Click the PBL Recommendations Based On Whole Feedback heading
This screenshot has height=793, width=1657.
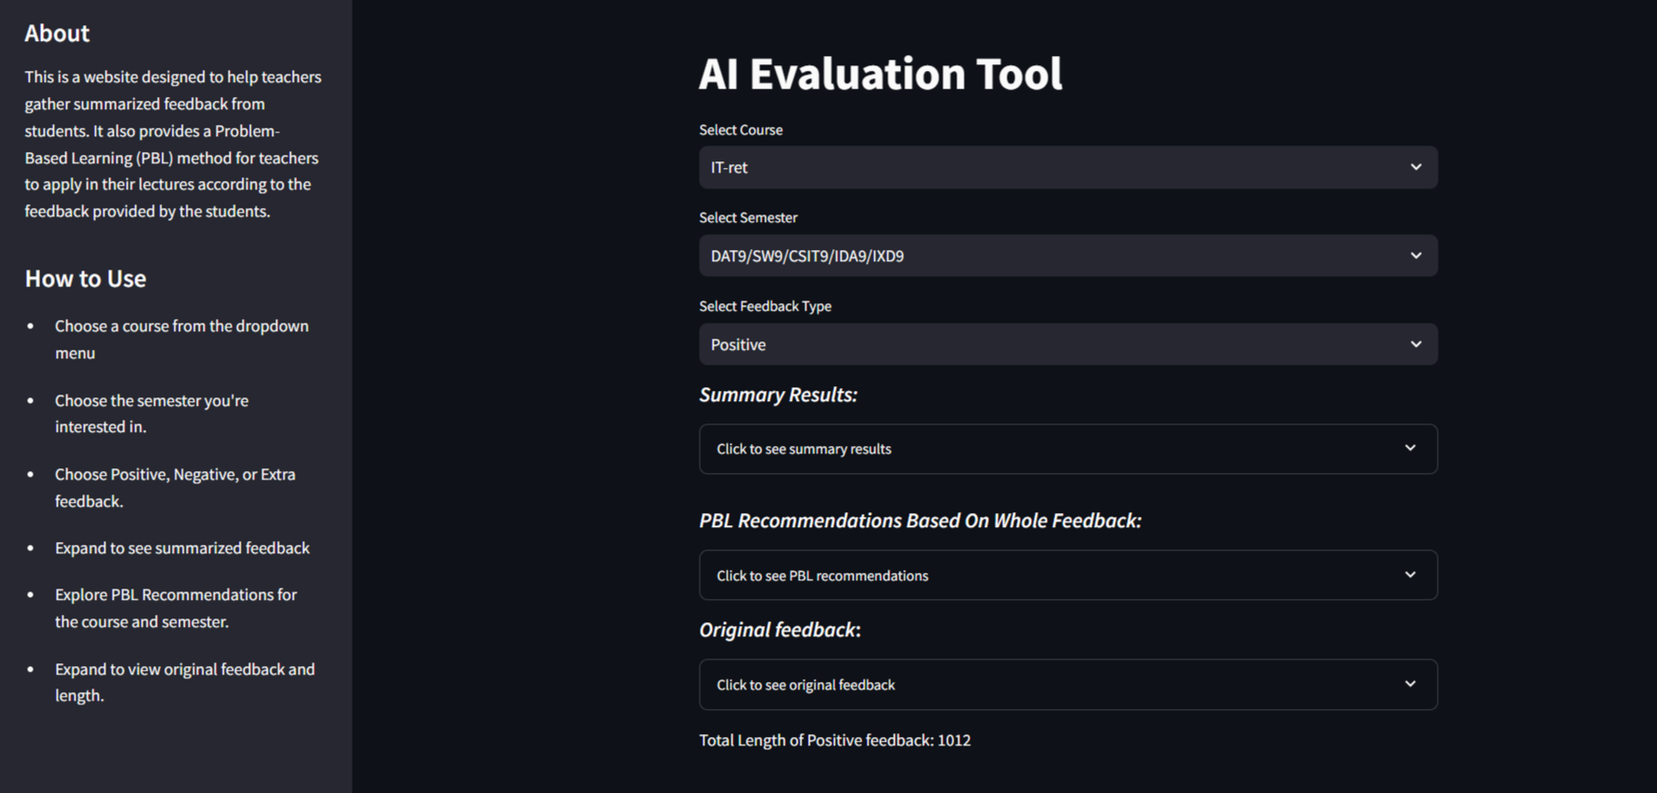920,521
